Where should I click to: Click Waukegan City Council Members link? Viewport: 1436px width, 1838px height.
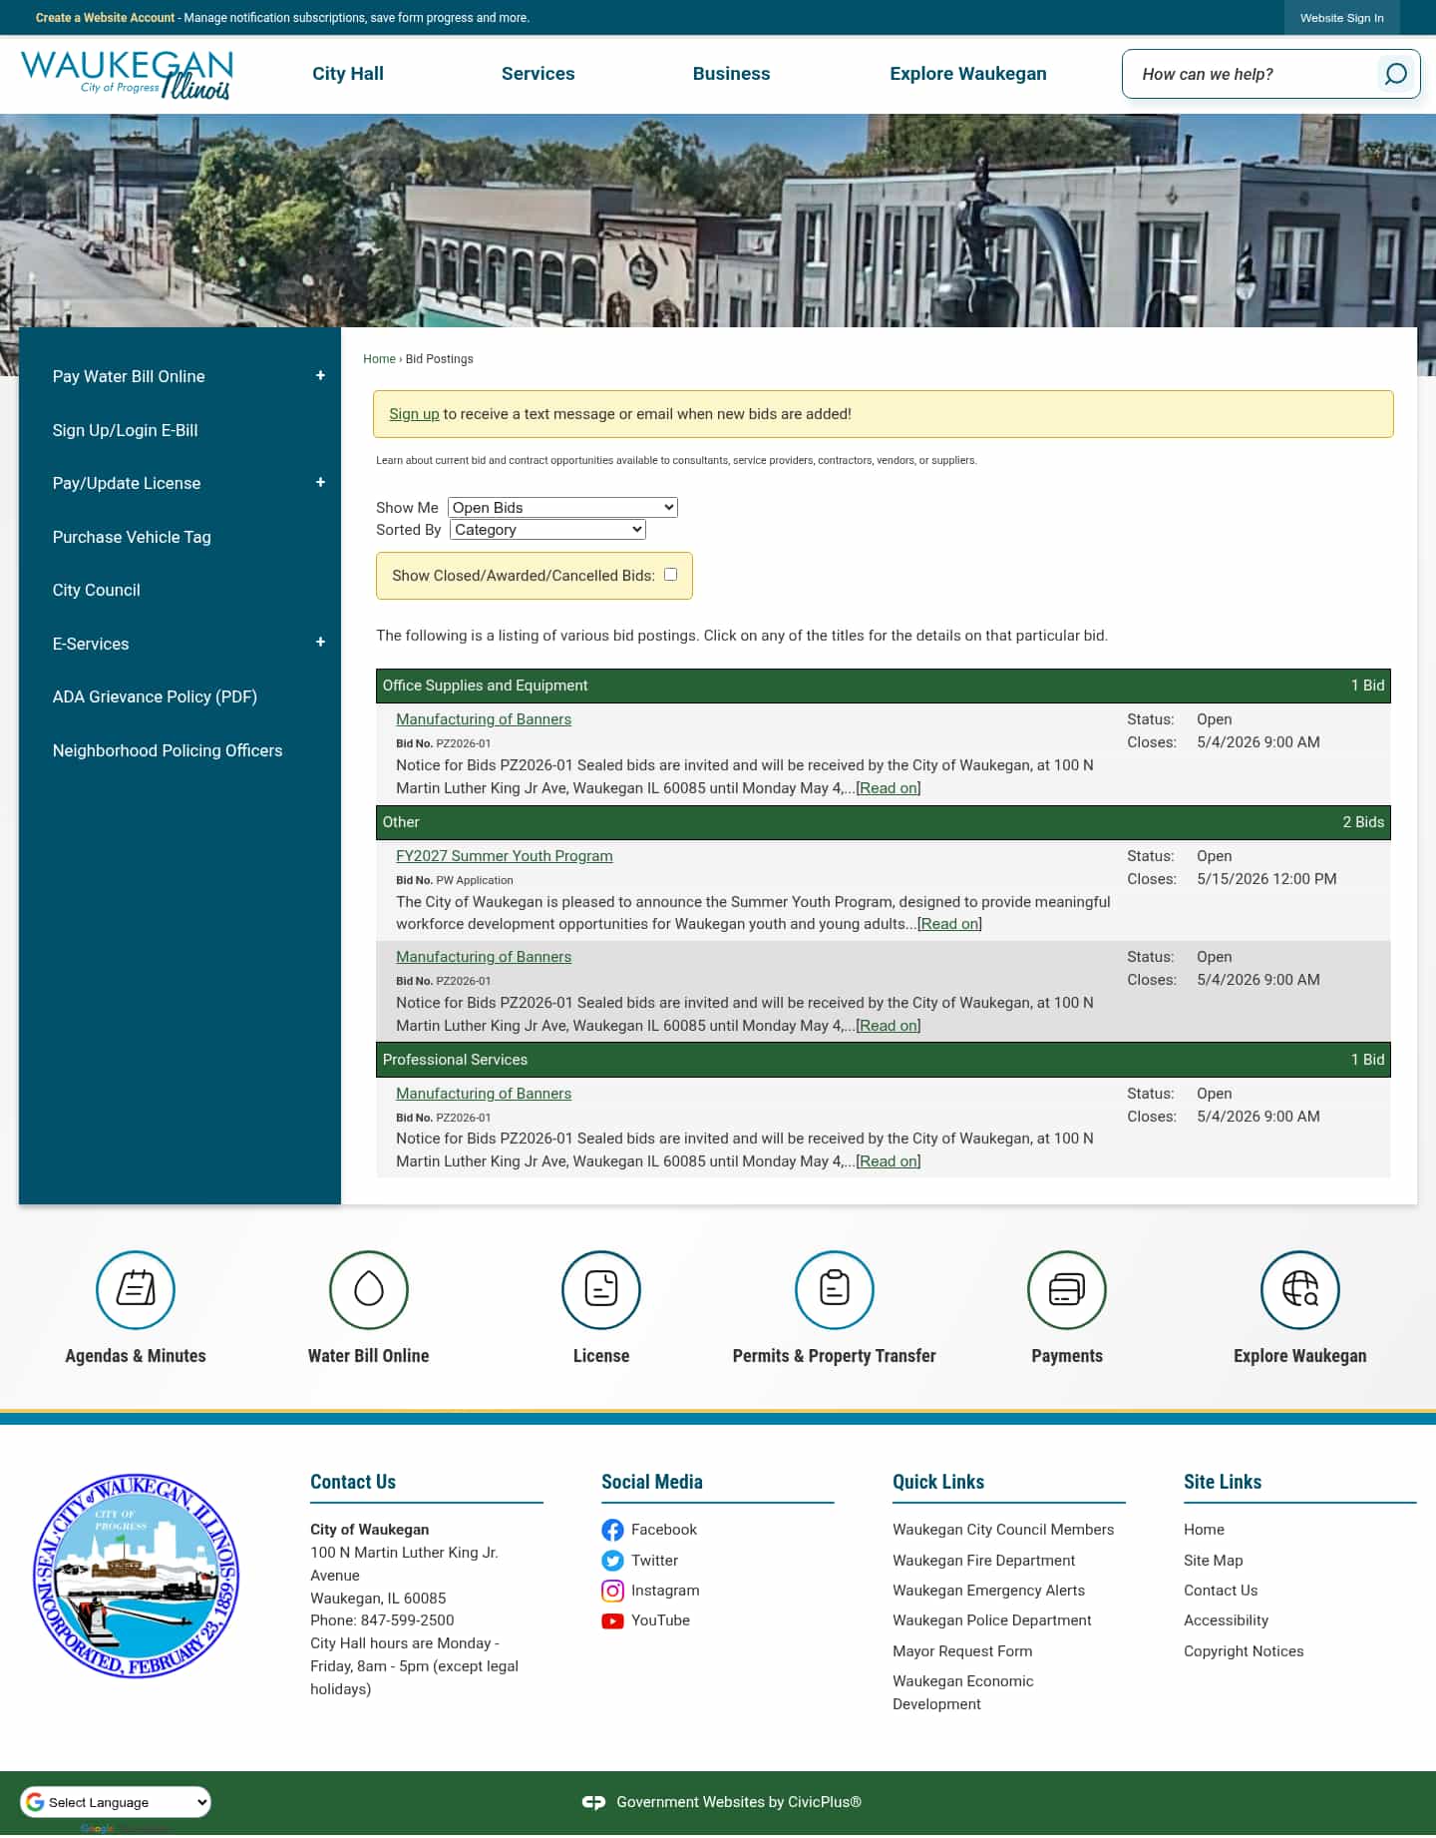click(x=1003, y=1530)
